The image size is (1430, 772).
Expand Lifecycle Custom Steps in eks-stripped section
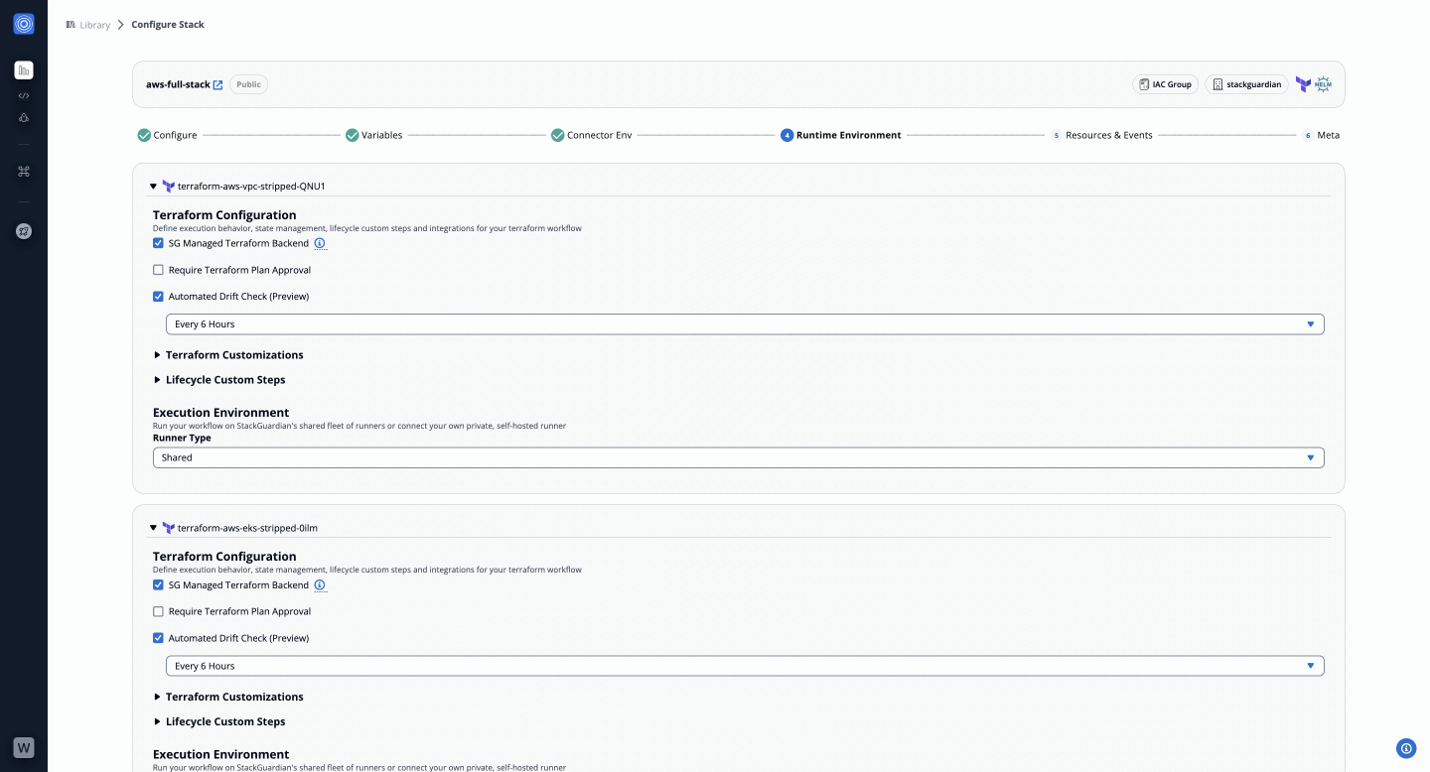[x=224, y=722]
